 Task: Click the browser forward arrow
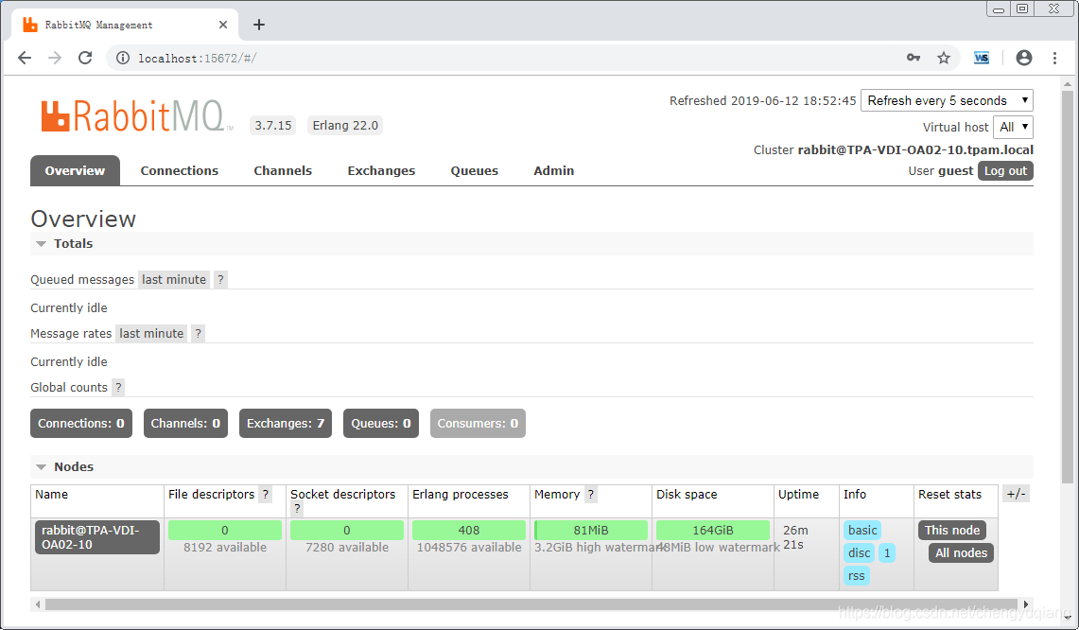55,58
